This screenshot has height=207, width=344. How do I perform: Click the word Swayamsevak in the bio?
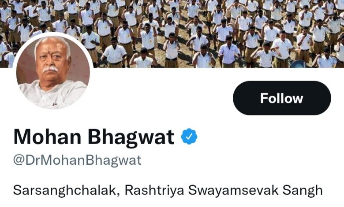tap(233, 190)
